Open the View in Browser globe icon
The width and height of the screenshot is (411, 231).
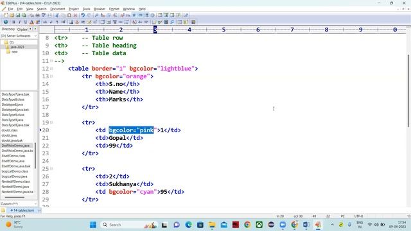pos(6,22)
